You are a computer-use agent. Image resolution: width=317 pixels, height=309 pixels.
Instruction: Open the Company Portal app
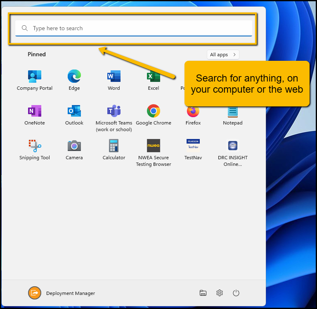click(x=35, y=80)
